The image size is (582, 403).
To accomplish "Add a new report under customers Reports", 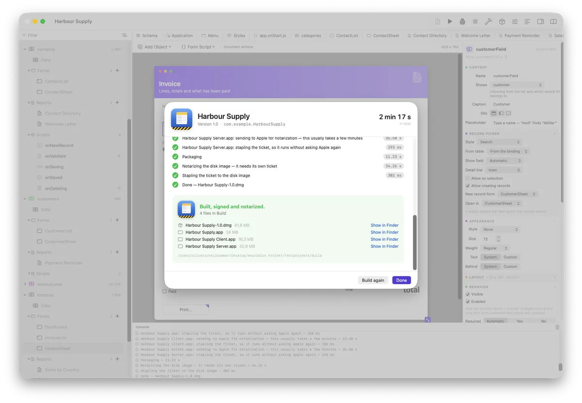I will coord(117,252).
